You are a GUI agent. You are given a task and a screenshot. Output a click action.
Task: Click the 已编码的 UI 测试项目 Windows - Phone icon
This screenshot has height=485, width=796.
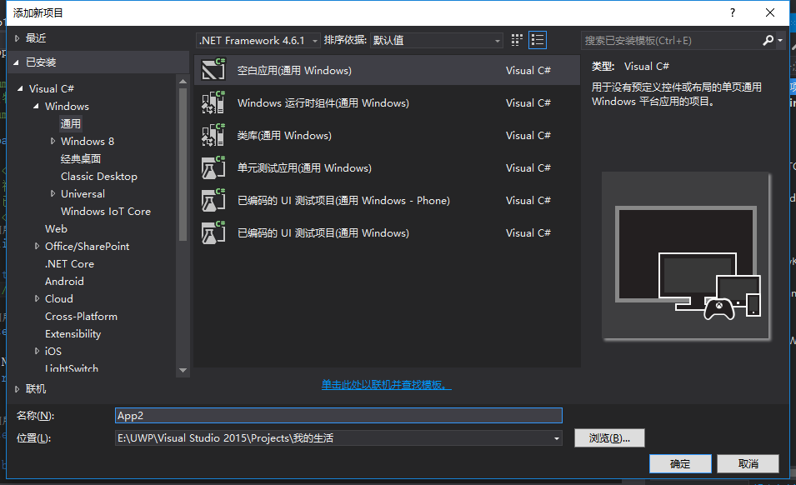(213, 200)
